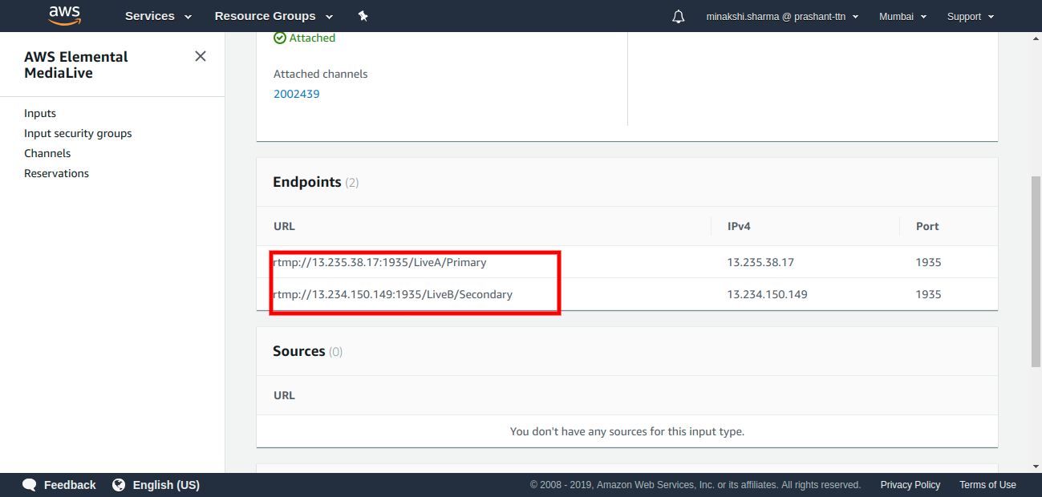Click the Port column header
Screen dimensions: 1042x497
pos(927,226)
